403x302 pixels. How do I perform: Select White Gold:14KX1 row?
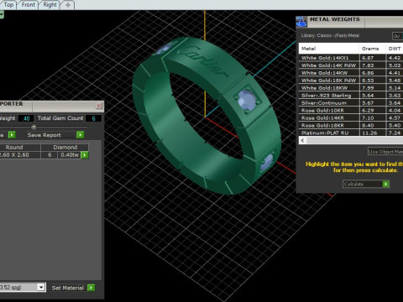pos(351,58)
